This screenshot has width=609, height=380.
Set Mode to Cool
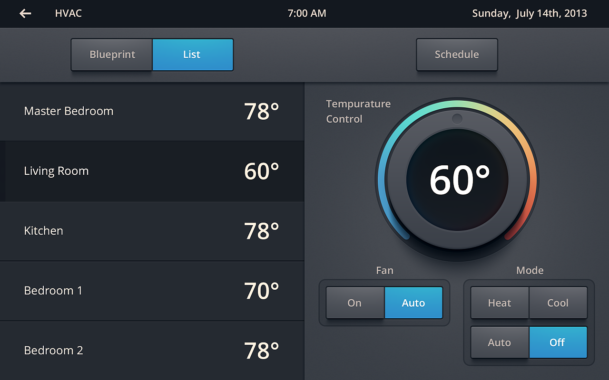click(x=558, y=303)
